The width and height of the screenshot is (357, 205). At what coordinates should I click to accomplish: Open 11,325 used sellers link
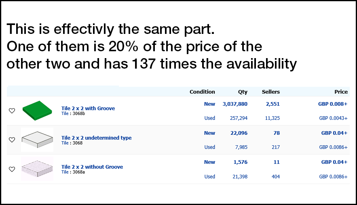[273, 118]
